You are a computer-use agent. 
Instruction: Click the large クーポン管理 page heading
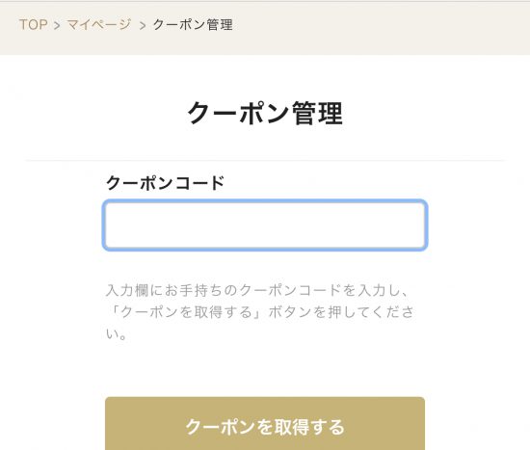click(265, 113)
